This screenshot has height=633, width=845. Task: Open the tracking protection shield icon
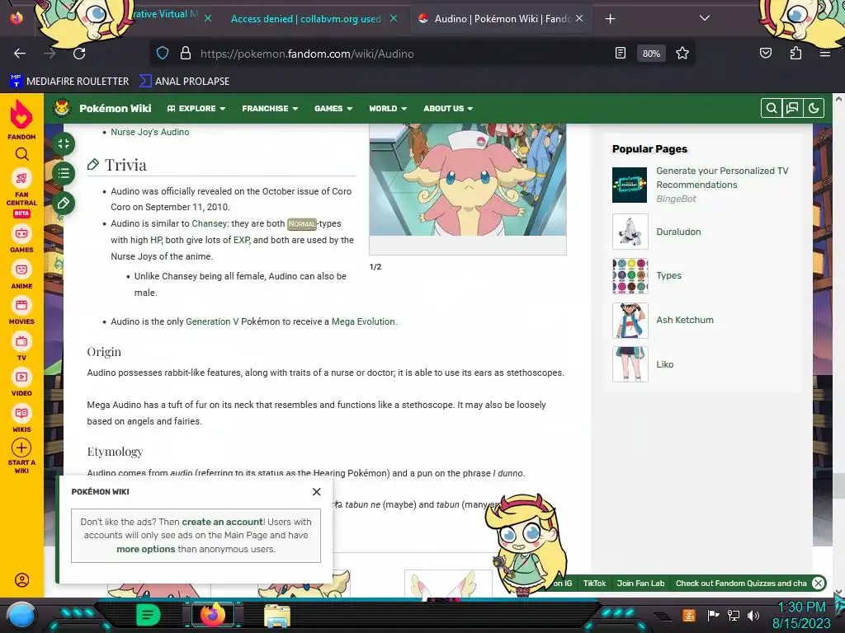[163, 54]
